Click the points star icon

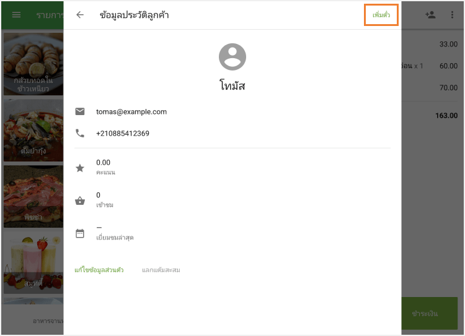tap(80, 167)
